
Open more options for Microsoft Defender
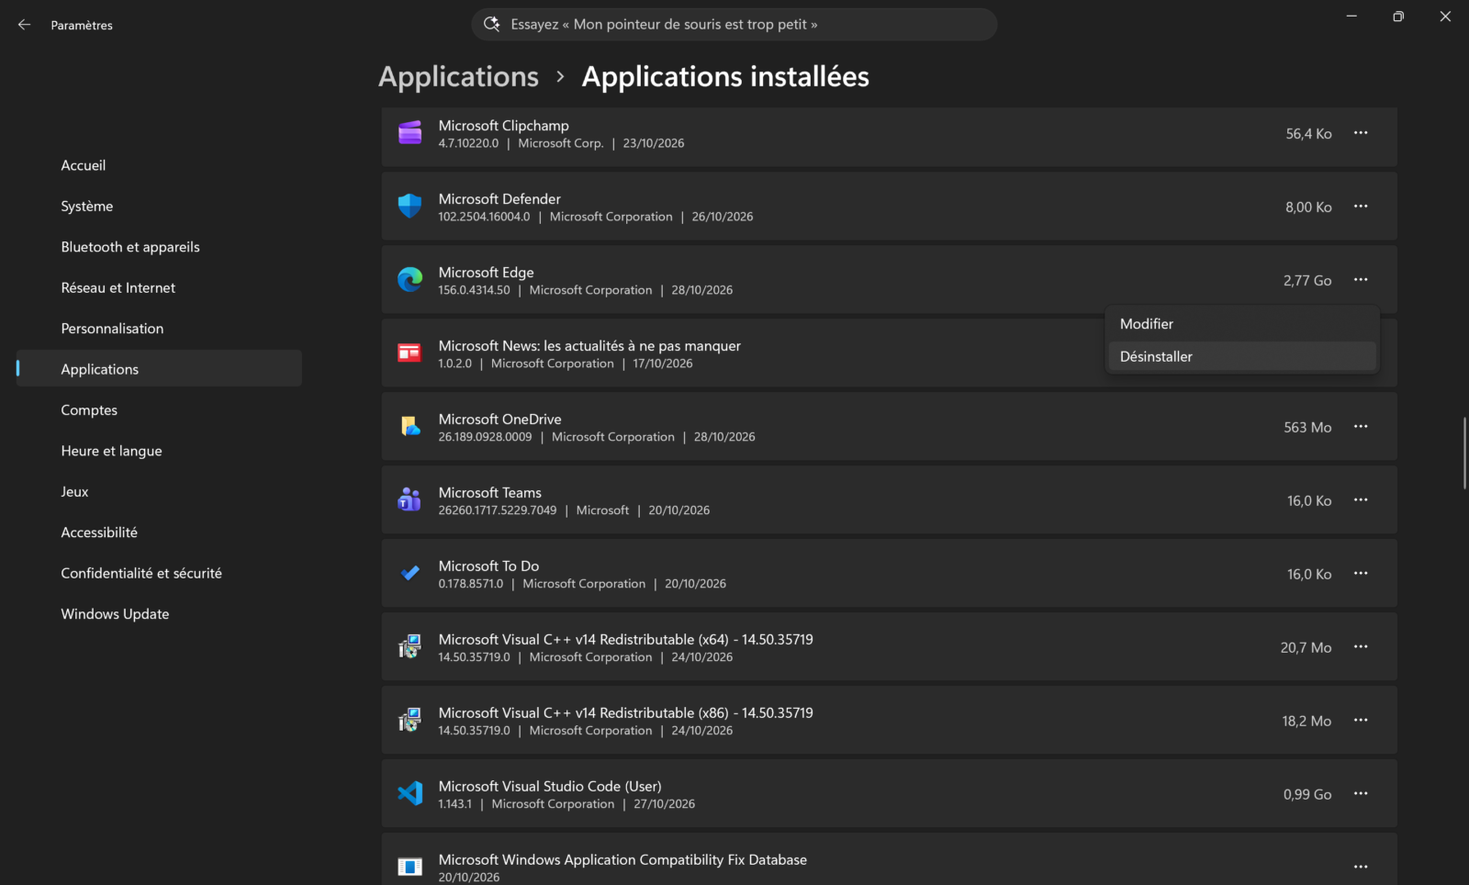(x=1361, y=207)
